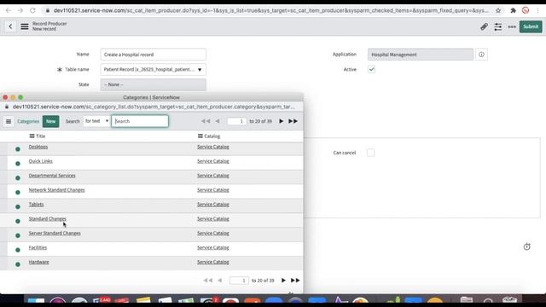Viewport: 546px width, 307px height.
Task: Select the Desktops category
Action: click(38, 147)
